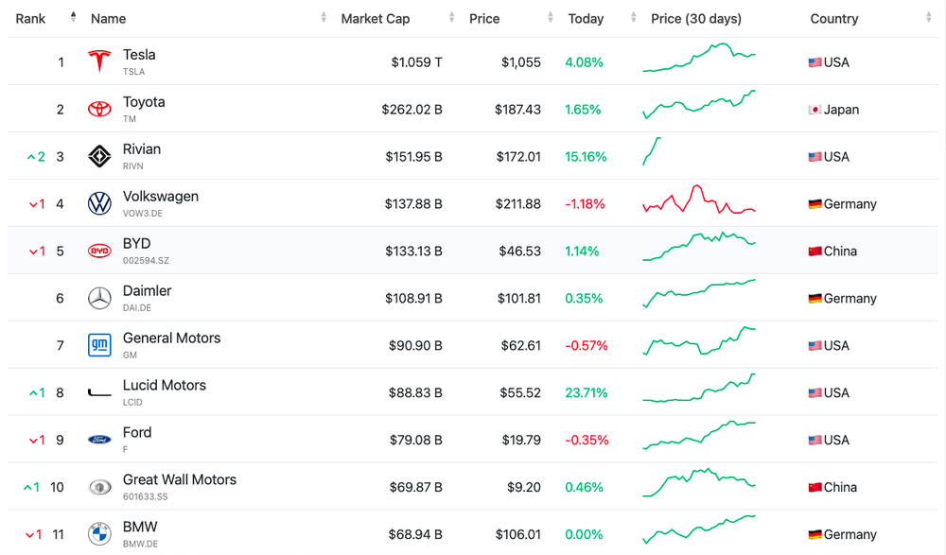Screen dimensions: 946x555
Task: Click Tesla's market cap $1.059 T
Action: point(416,62)
